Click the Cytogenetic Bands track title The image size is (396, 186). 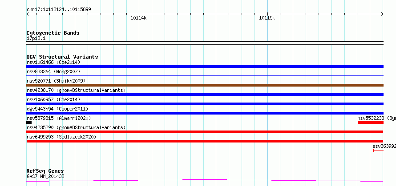tap(53, 33)
